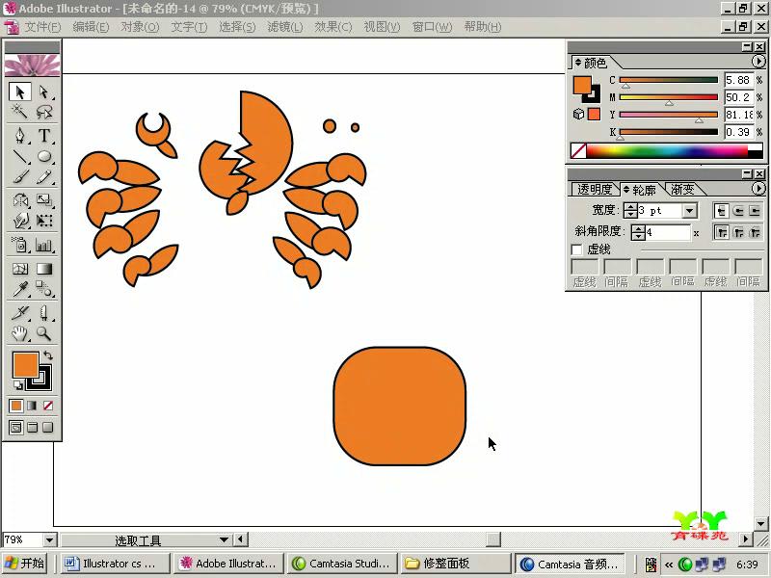Choose the butt cap stroke option
This screenshot has width=771, height=578.
pos(721,211)
